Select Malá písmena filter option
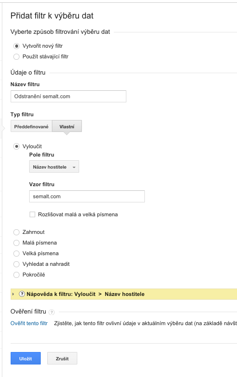 (x=16, y=243)
